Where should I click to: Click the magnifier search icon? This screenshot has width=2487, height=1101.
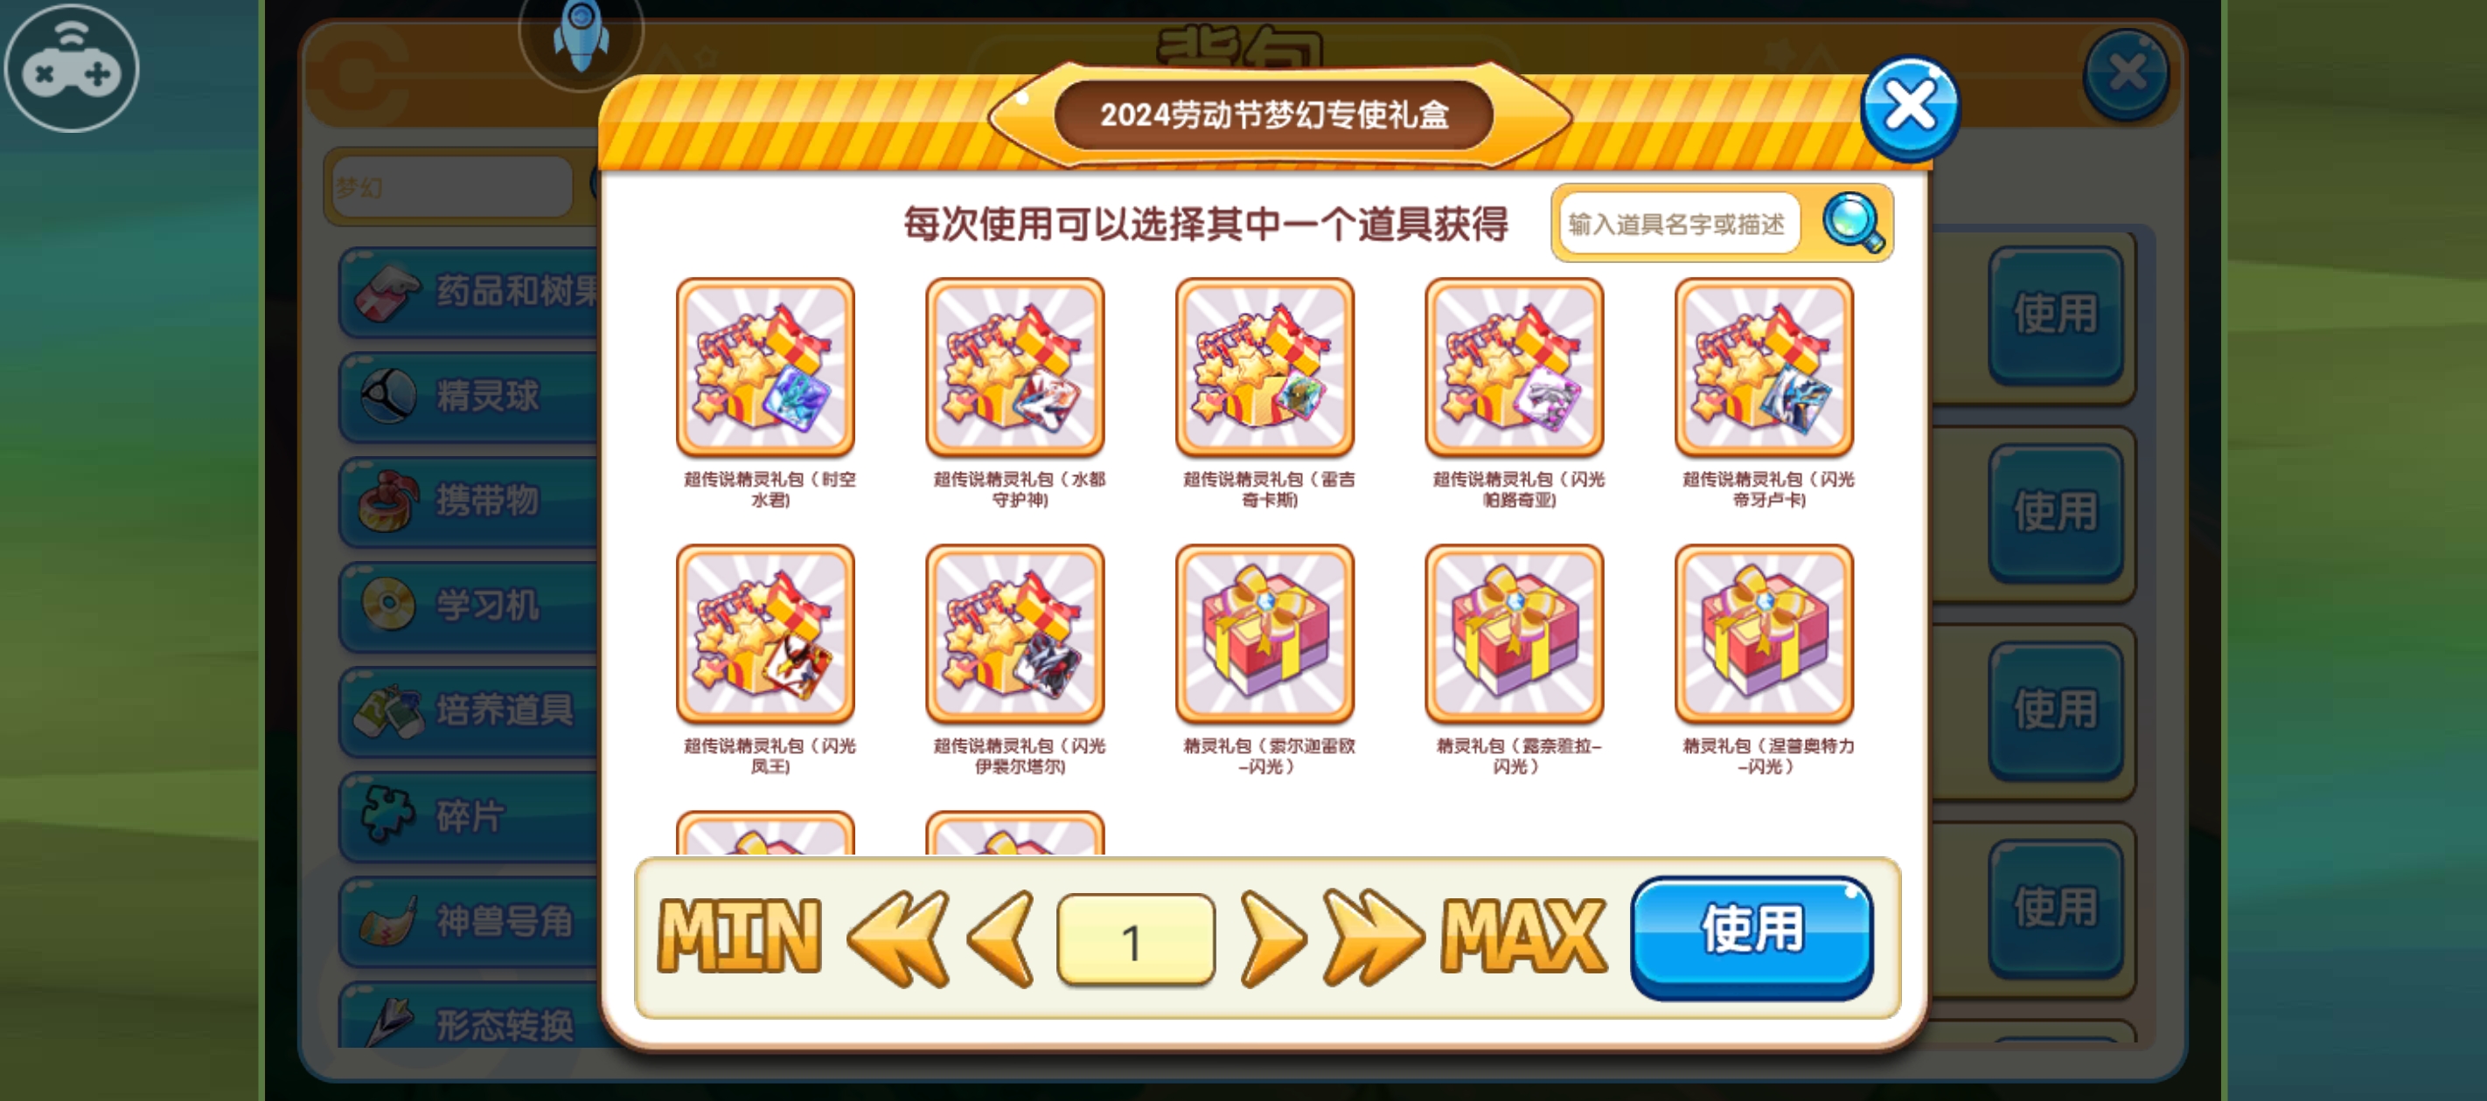[1853, 223]
